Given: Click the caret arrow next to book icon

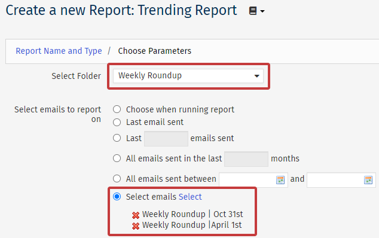Looking at the screenshot, I should pyautogui.click(x=262, y=11).
